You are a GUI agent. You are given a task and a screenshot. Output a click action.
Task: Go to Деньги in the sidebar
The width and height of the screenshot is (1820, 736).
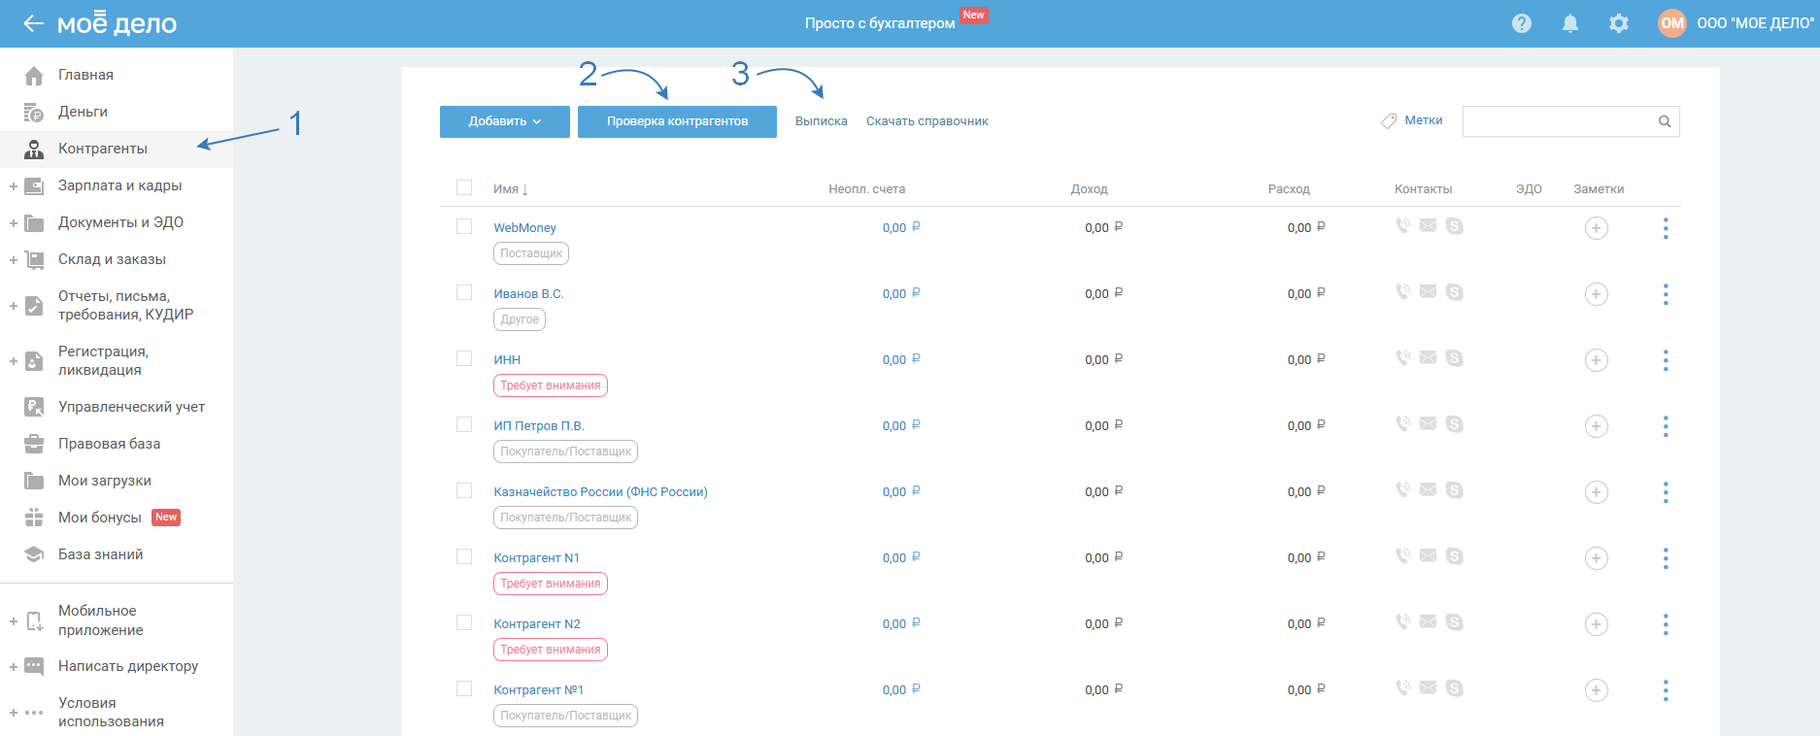point(83,112)
